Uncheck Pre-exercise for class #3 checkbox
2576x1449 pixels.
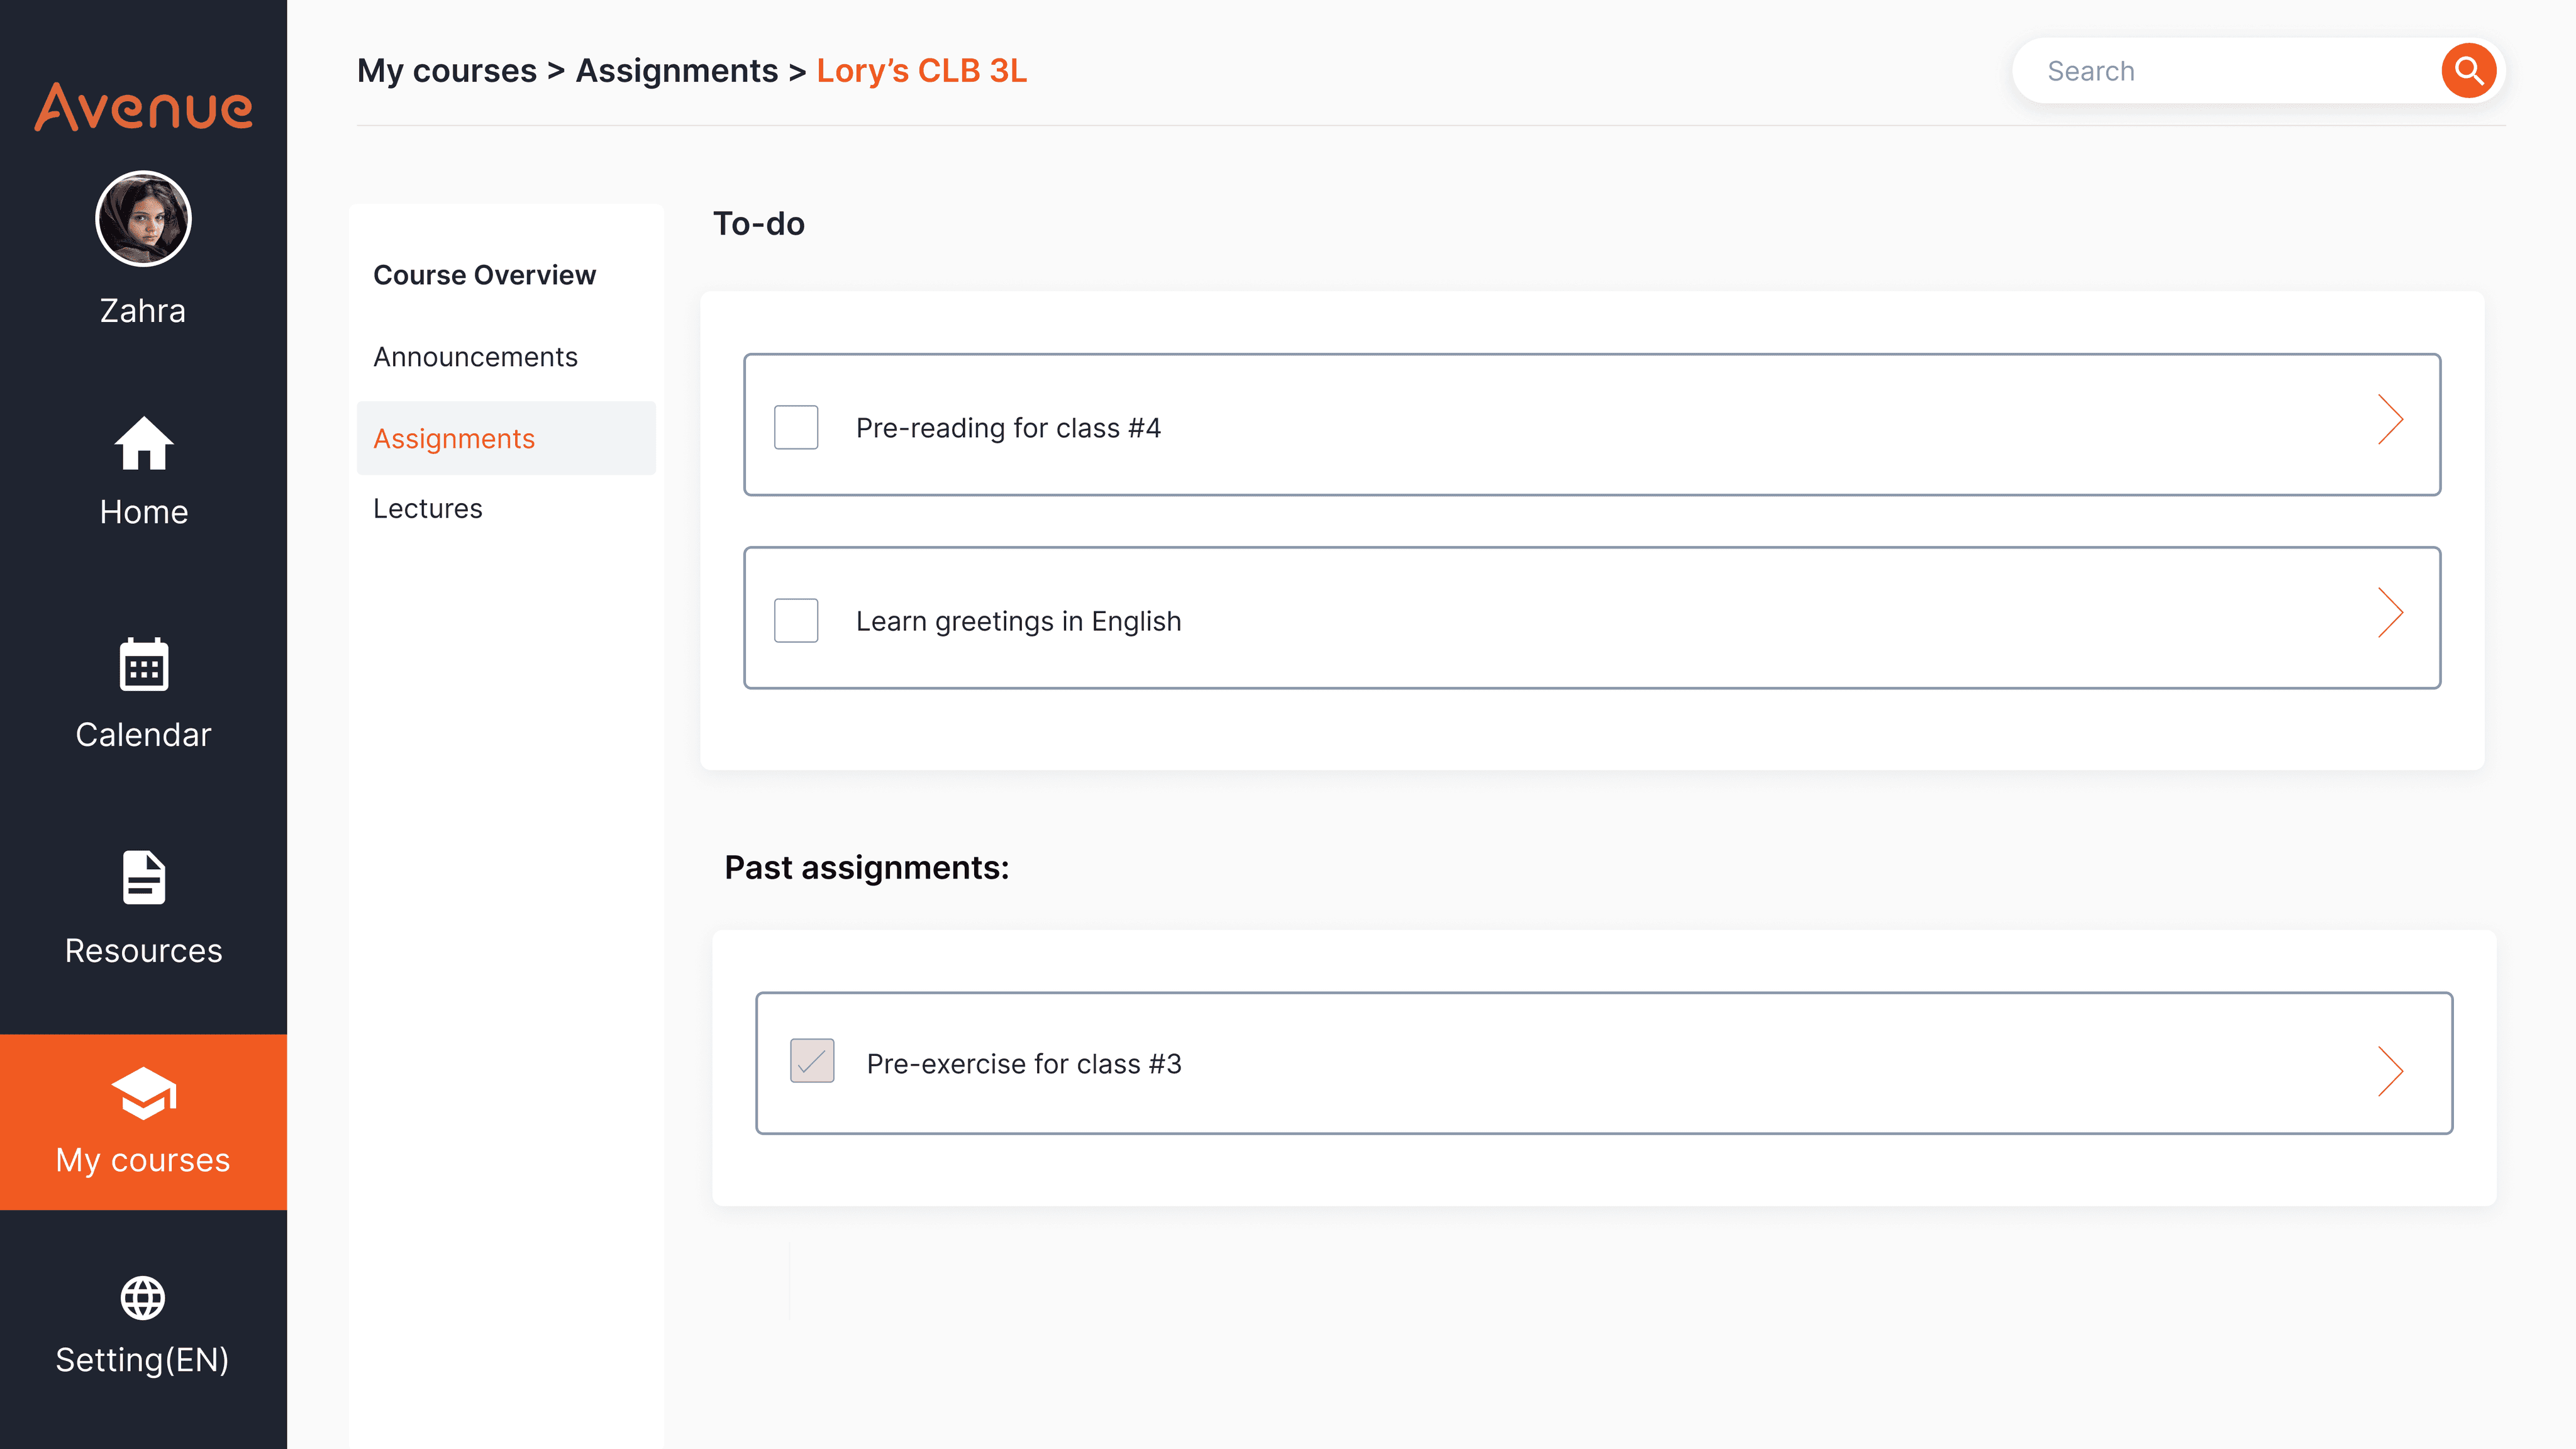[x=811, y=1061]
